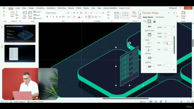Open Design Ideas
Image resolution: width=194 pixels, height=109 pixels.
(x=183, y=15)
